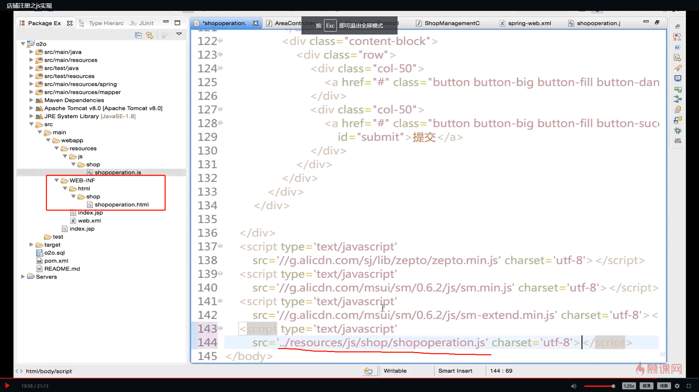Click Collapse All icon in Package Explorer
This screenshot has width=699, height=392.
[x=138, y=35]
